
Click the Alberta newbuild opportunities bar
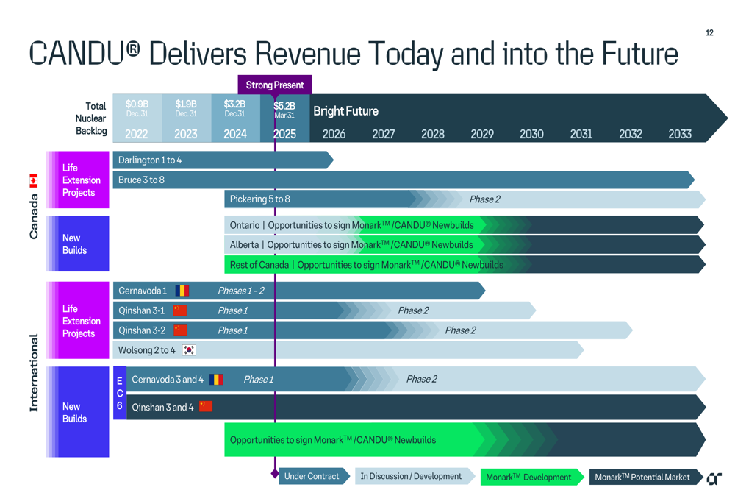pos(464,244)
